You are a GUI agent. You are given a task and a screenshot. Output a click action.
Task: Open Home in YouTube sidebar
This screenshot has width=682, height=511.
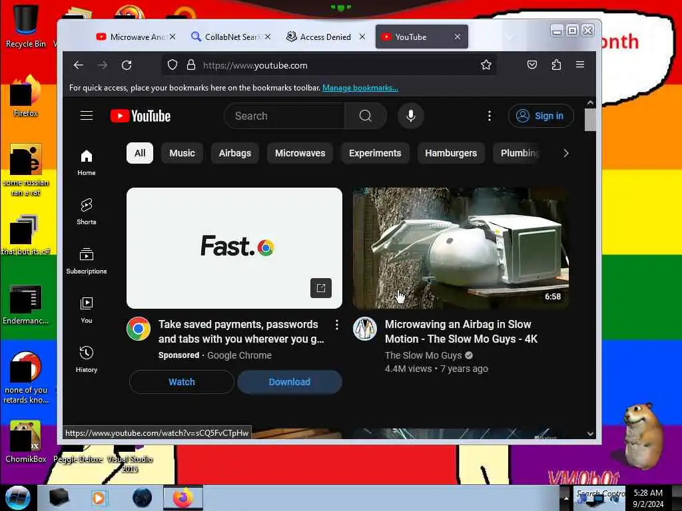(x=87, y=162)
